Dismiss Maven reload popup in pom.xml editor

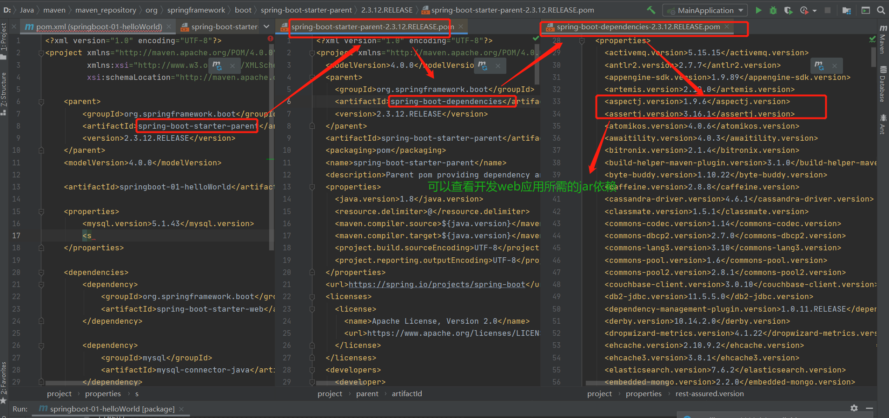pos(232,66)
